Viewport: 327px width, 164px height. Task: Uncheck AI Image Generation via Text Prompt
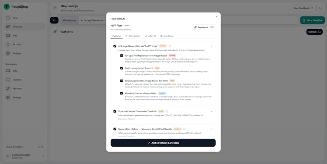(115, 46)
